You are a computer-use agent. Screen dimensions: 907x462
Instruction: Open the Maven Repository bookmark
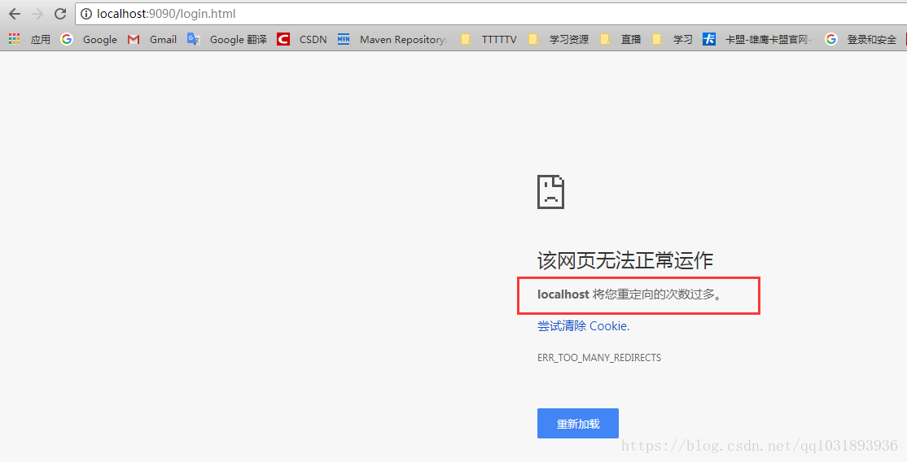pos(403,39)
